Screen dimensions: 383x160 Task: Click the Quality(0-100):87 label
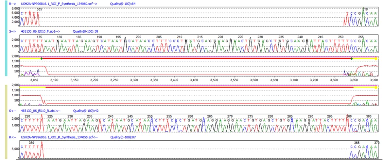coord(123,137)
